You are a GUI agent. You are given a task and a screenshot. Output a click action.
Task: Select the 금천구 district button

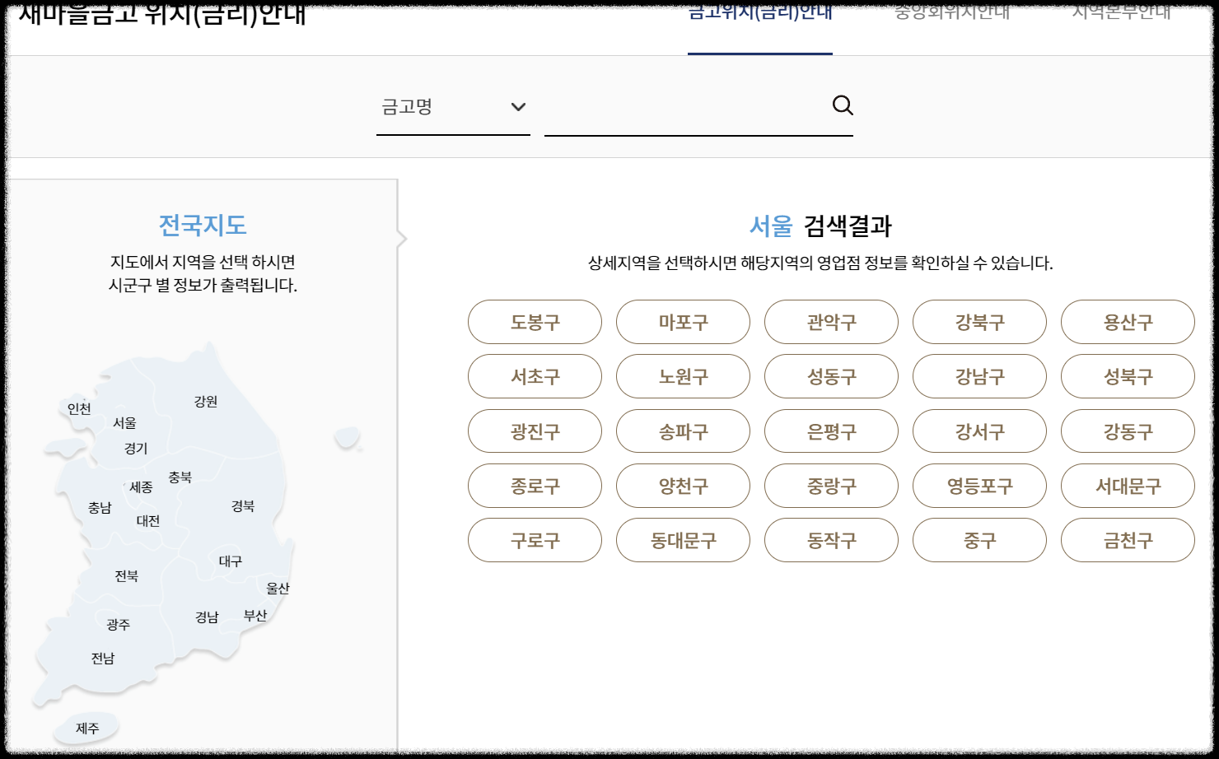tap(1128, 540)
